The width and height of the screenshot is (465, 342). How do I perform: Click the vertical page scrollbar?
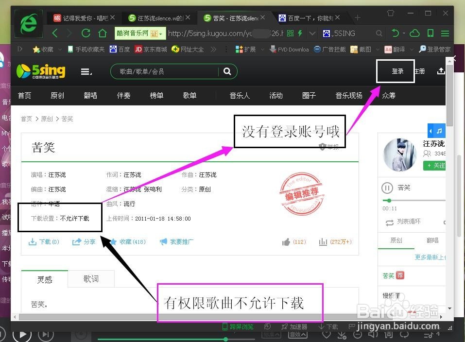point(449,95)
